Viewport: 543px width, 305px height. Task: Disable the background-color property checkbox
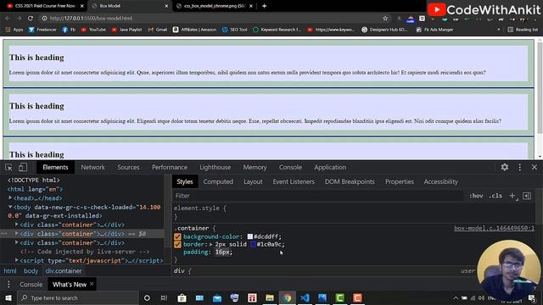(177, 236)
